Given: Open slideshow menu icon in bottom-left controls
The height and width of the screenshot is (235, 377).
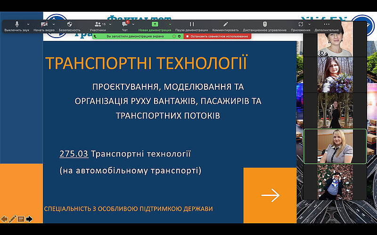Looking at the screenshot, I should click(21, 219).
